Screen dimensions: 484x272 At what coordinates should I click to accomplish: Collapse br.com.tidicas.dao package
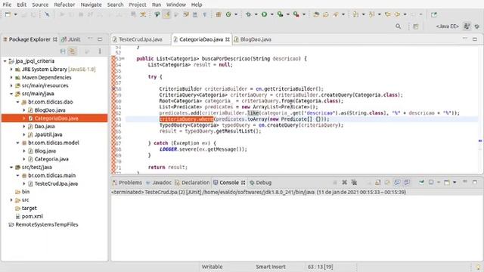tap(17, 102)
